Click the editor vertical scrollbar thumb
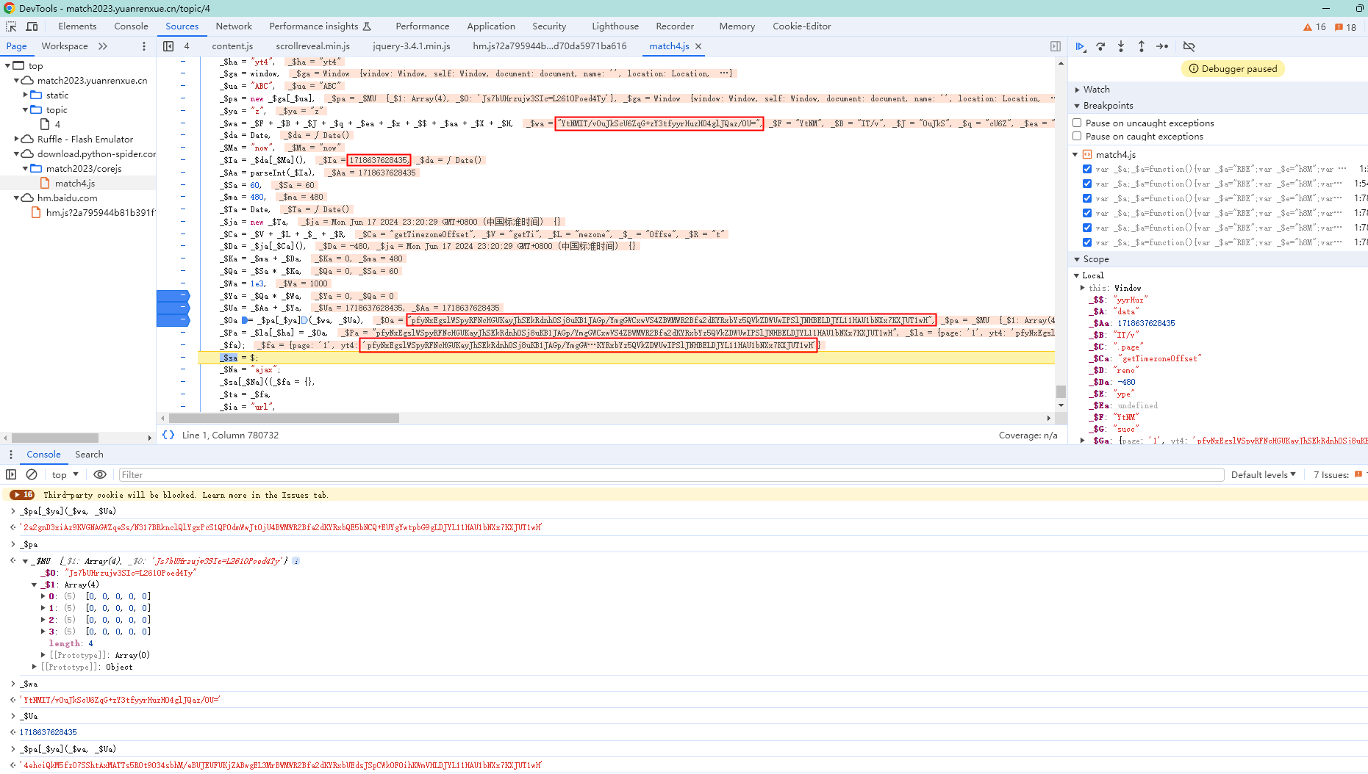 [x=1061, y=391]
